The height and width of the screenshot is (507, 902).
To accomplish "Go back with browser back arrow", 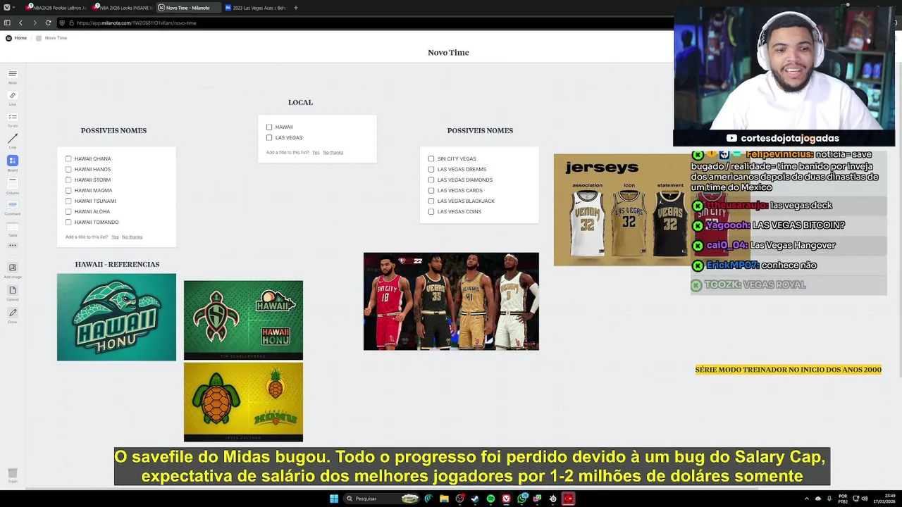I will coord(20,23).
